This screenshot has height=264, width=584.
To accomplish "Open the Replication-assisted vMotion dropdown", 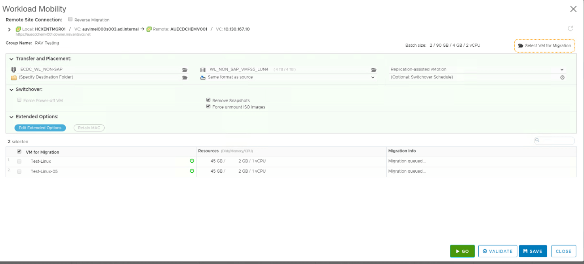I will (562, 70).
